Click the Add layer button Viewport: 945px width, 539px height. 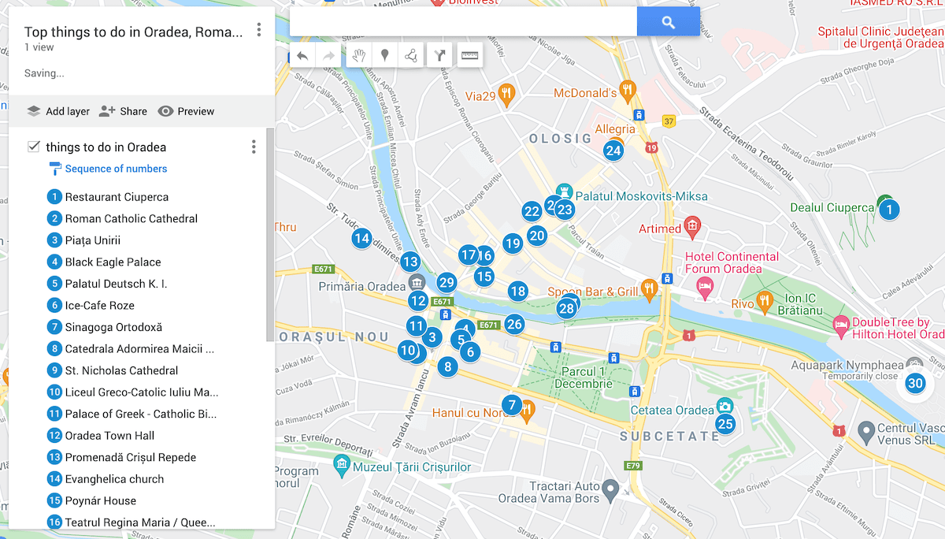pos(57,111)
